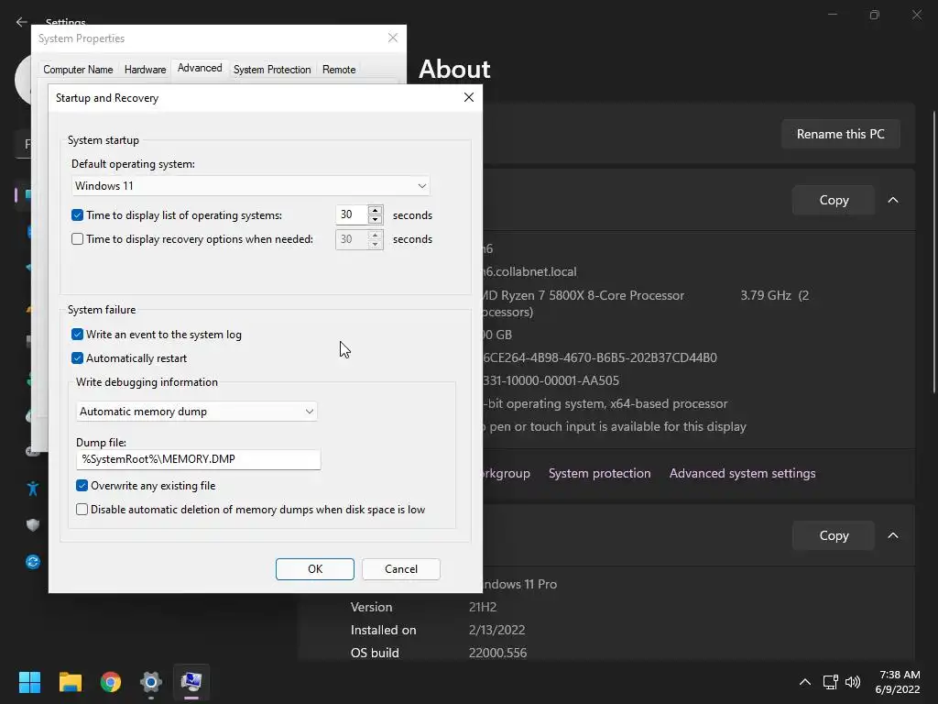
Task: Open Accessibility icon in Settings sidebar
Action: pos(33,489)
